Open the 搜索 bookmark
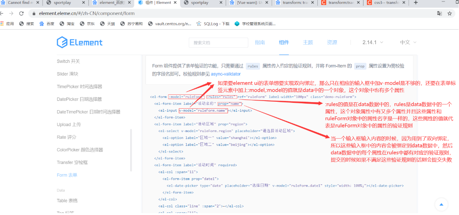 point(26,24)
